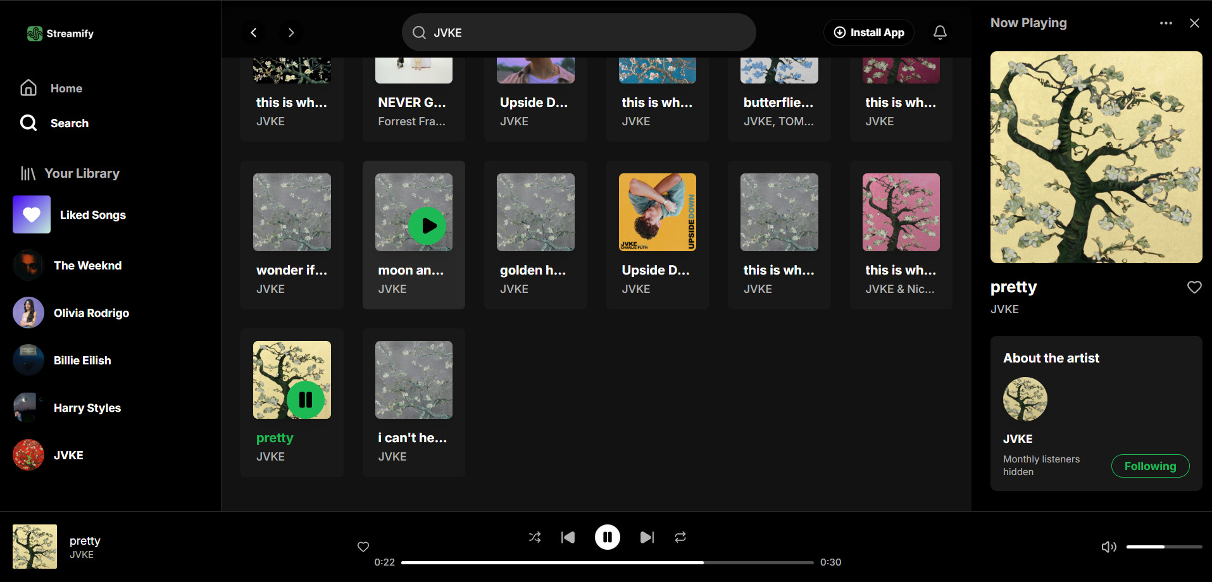
Task: Click the 'JVKE, TOM...' artist text
Action: pyautogui.click(x=779, y=121)
